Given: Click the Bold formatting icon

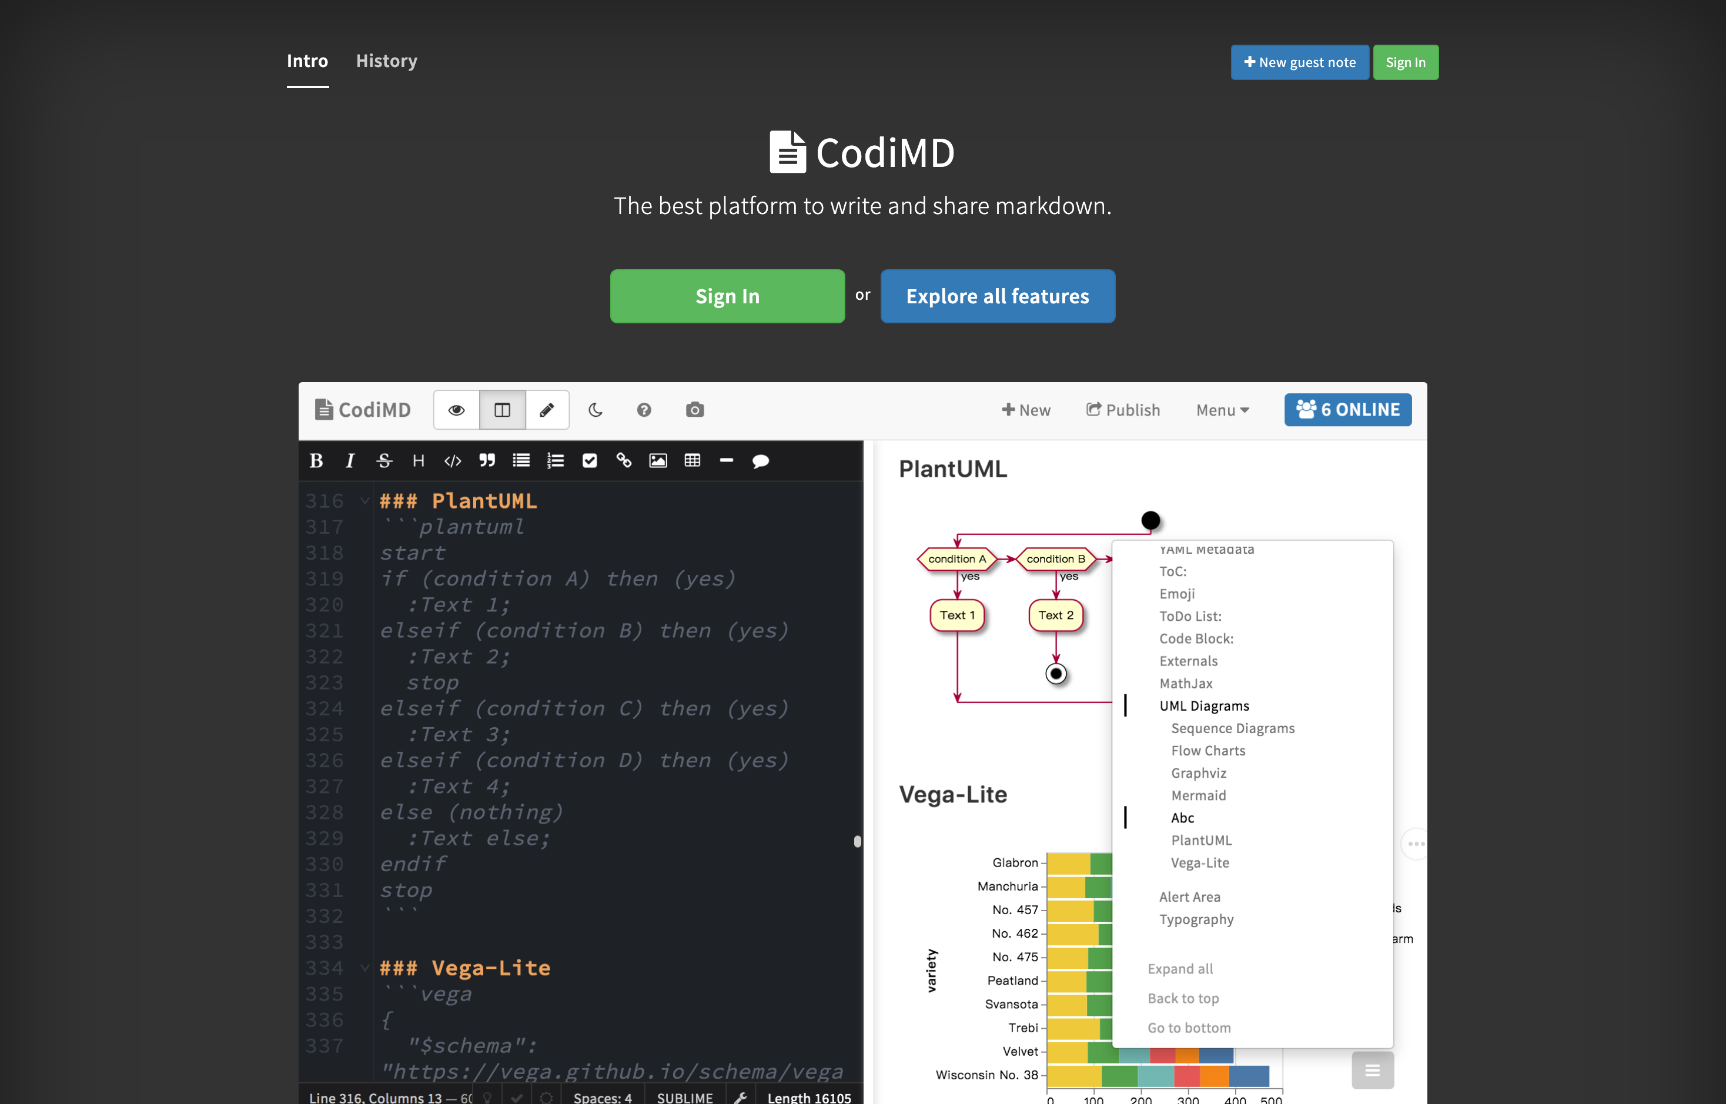Looking at the screenshot, I should [316, 461].
